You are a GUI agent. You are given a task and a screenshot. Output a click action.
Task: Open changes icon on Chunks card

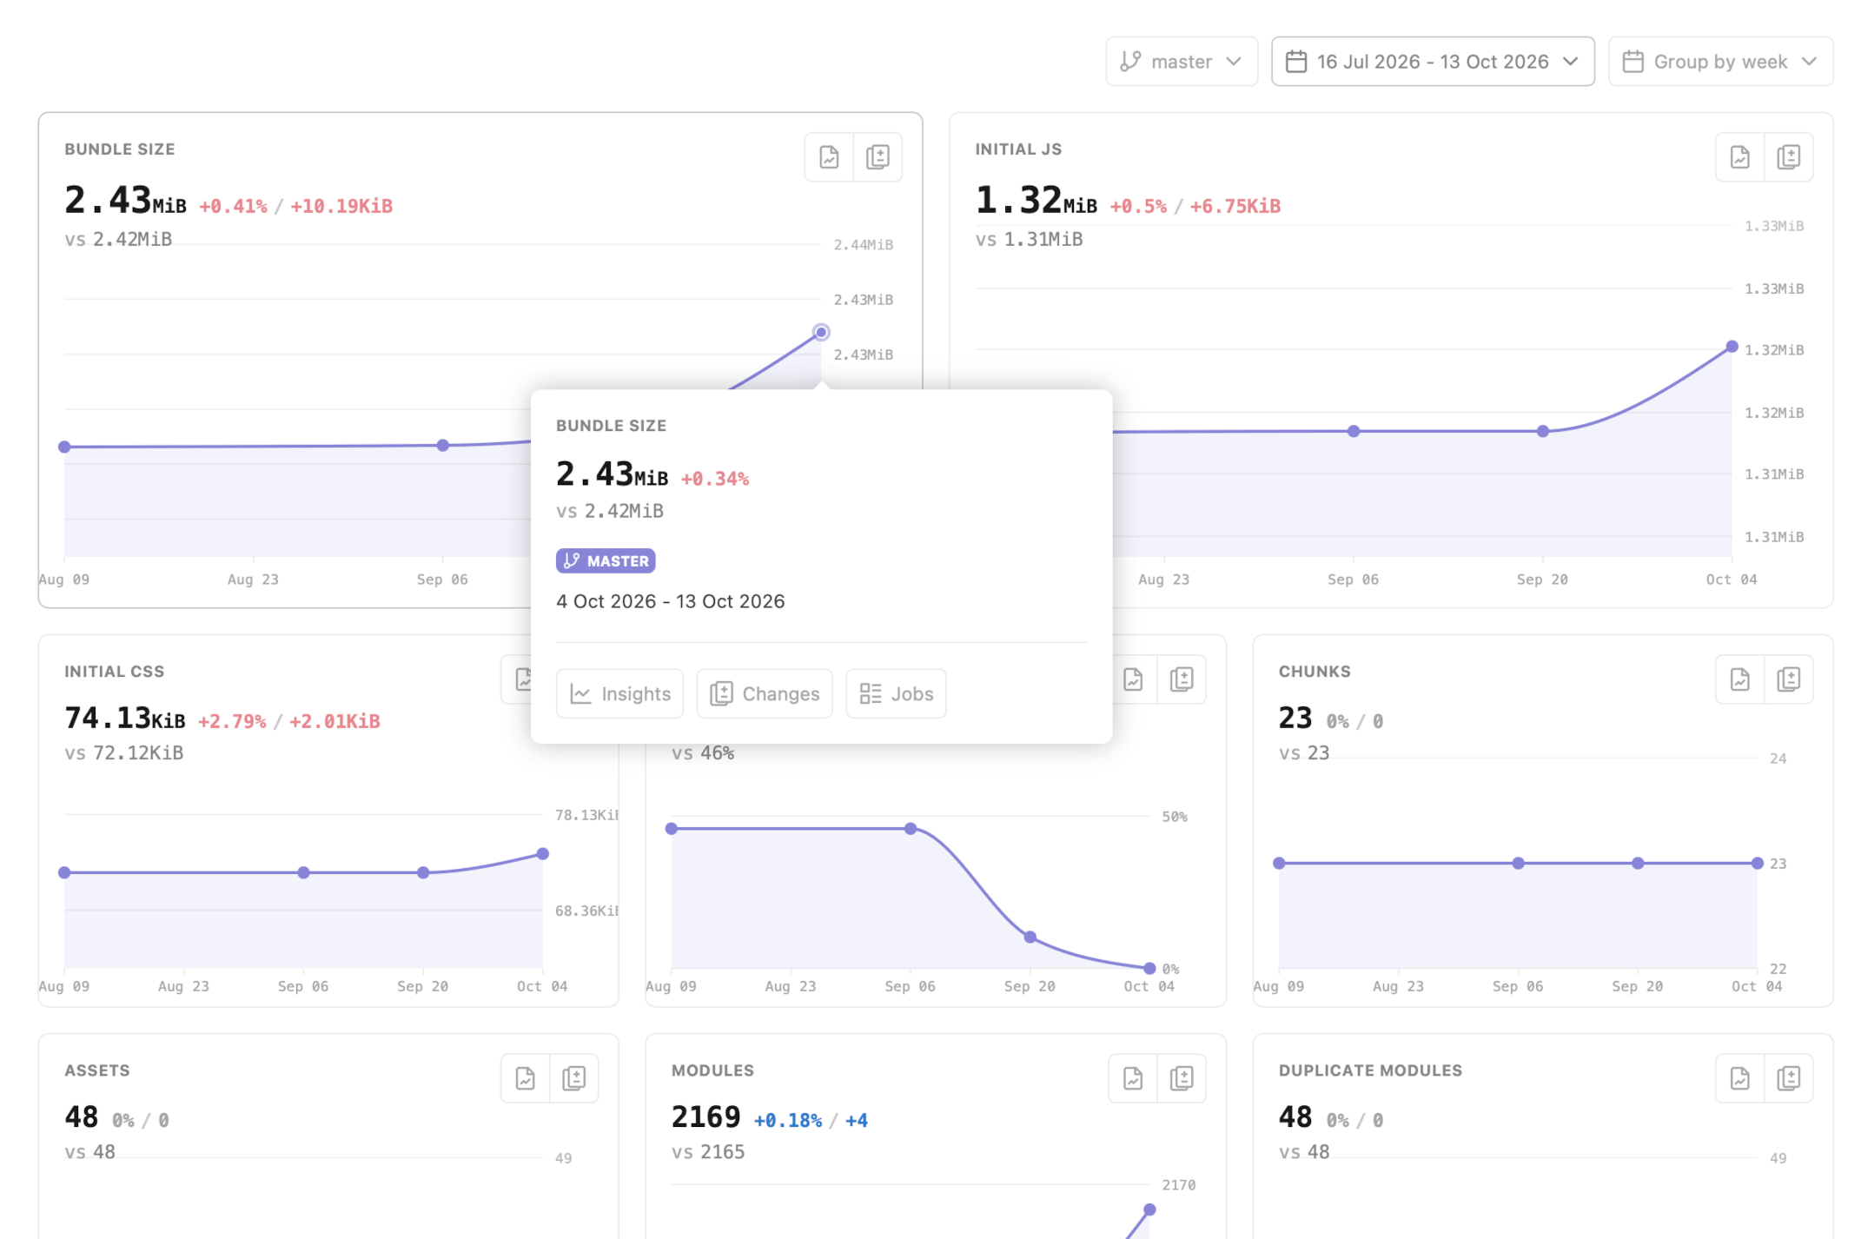click(1788, 679)
